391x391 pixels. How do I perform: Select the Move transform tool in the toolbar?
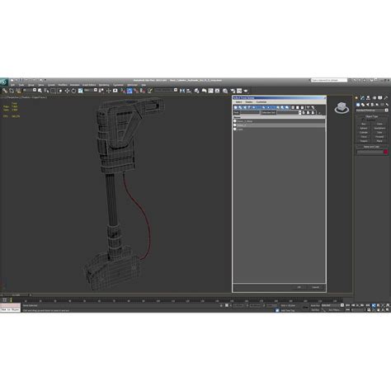67,91
